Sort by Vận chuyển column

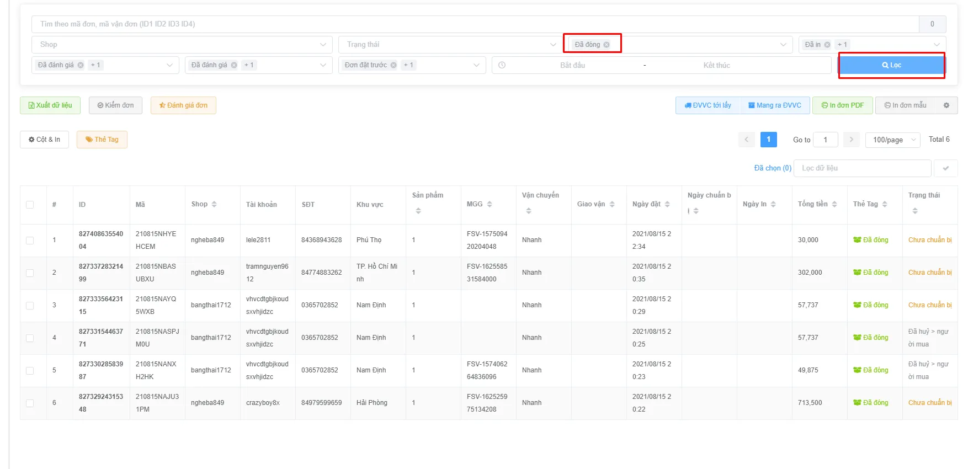coord(529,211)
